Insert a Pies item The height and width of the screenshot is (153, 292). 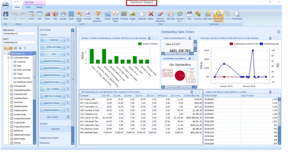55,15
